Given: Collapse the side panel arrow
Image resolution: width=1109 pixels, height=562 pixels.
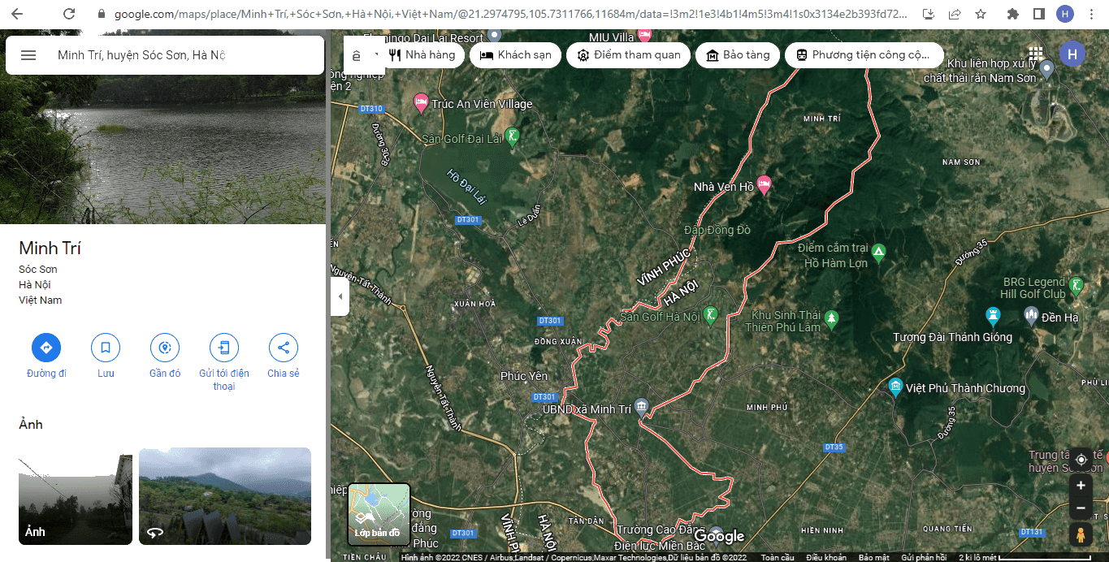Looking at the screenshot, I should click(340, 296).
